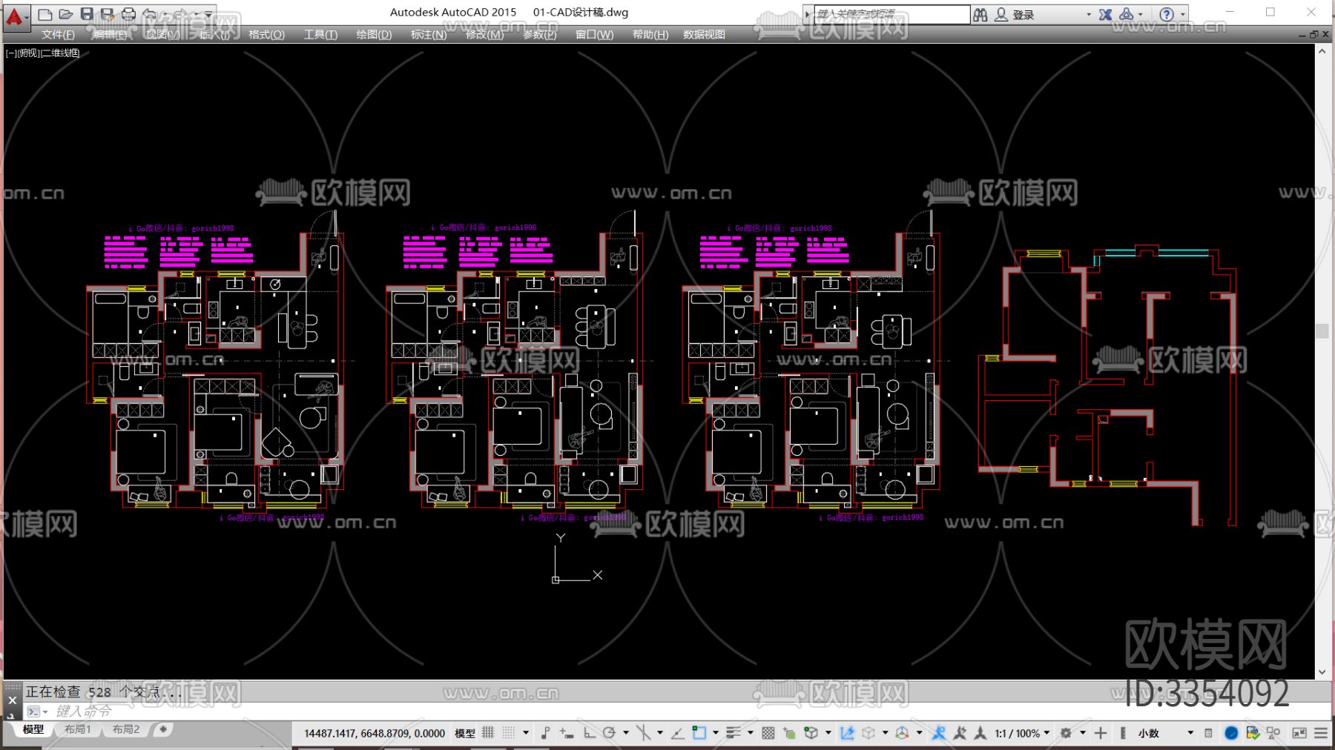The width and height of the screenshot is (1335, 750).
Task: Expand the annotation scale 1:1 / 100% dropdown
Action: coord(1022,733)
